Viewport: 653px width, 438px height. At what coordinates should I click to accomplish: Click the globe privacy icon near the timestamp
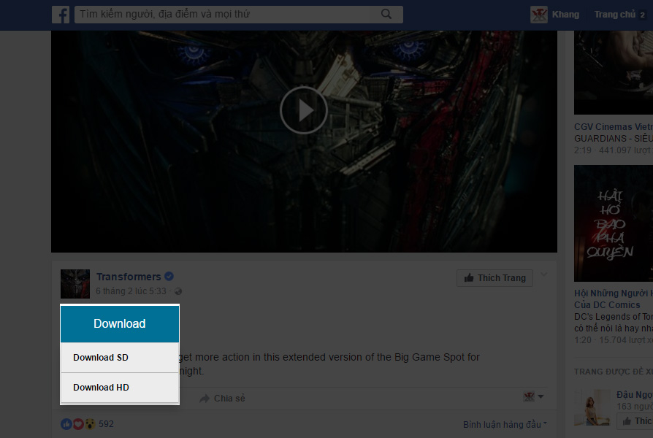tap(177, 291)
